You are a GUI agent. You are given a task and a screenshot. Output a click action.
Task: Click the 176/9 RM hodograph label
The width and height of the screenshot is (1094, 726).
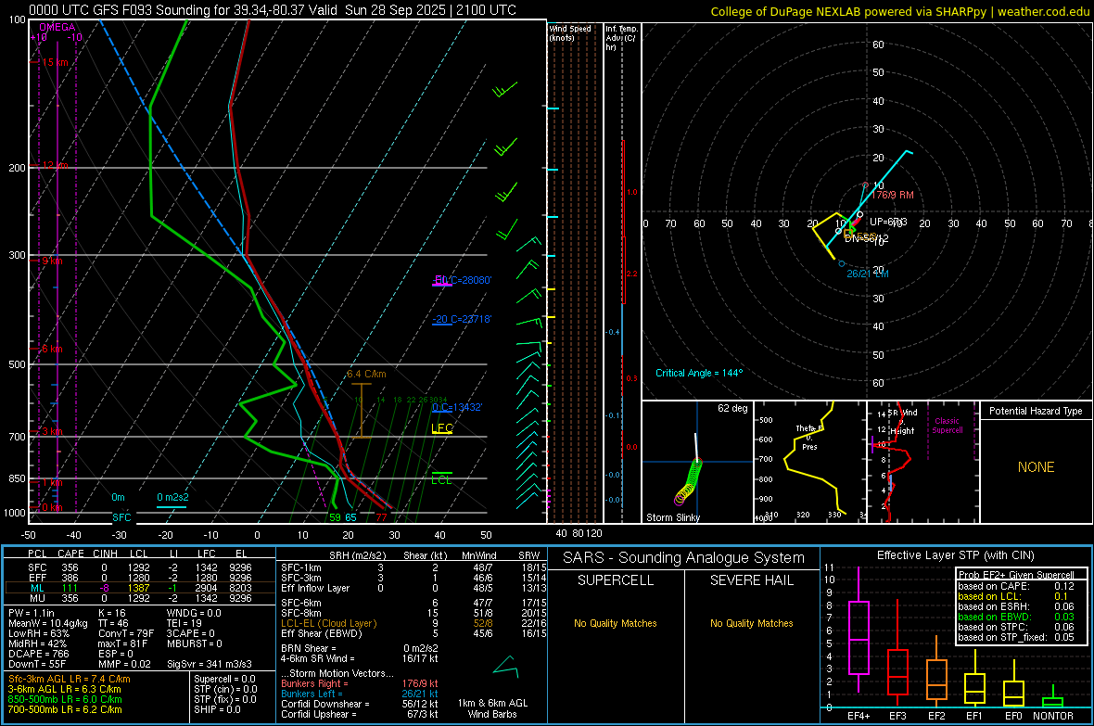click(893, 195)
